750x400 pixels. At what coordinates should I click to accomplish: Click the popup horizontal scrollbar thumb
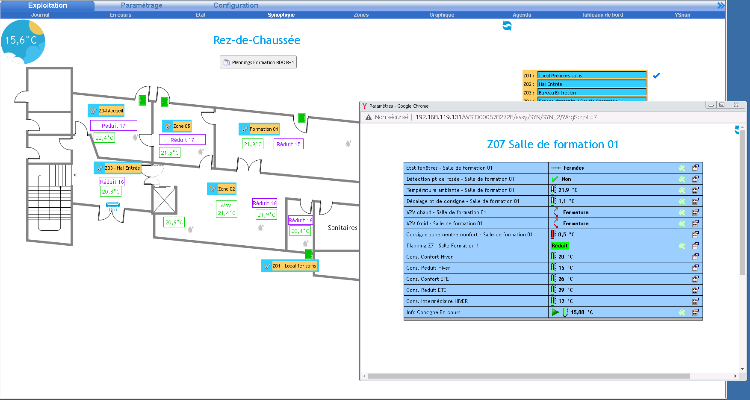529,376
